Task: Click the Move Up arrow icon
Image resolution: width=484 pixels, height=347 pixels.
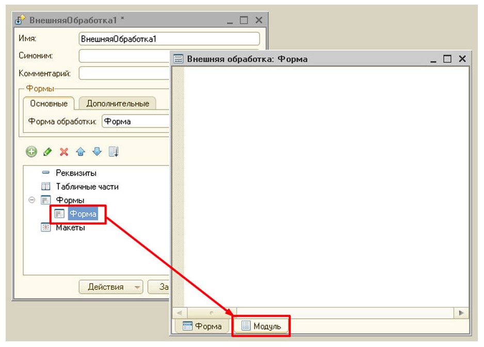Action: tap(80, 152)
